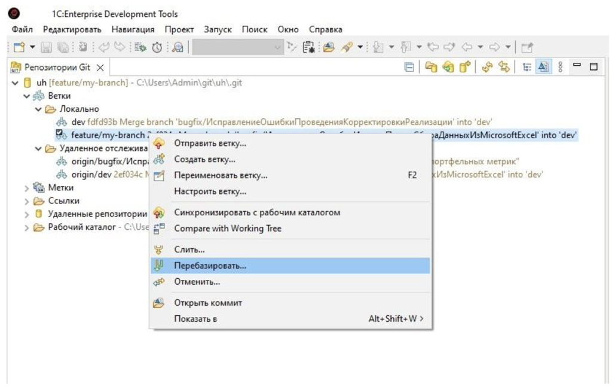Image resolution: width=612 pixels, height=387 pixels.
Task: Expand the Рабочий каталог node
Action: tap(27, 227)
